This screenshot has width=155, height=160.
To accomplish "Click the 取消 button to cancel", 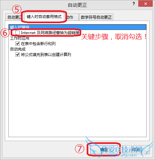I will (136, 149).
